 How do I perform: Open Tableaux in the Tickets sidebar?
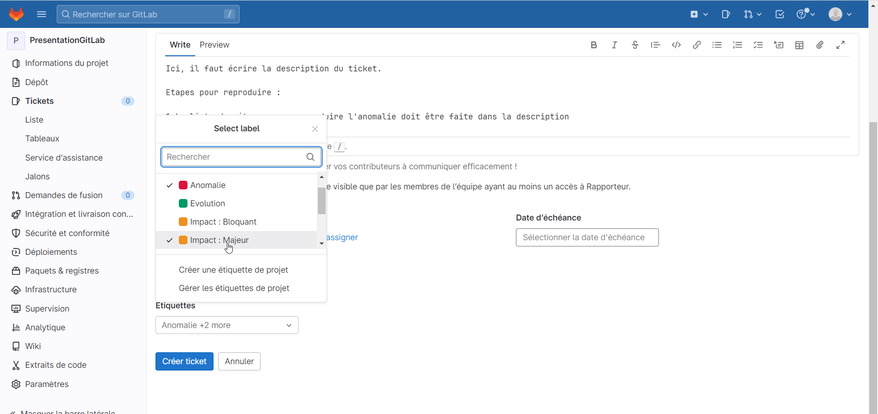(42, 139)
